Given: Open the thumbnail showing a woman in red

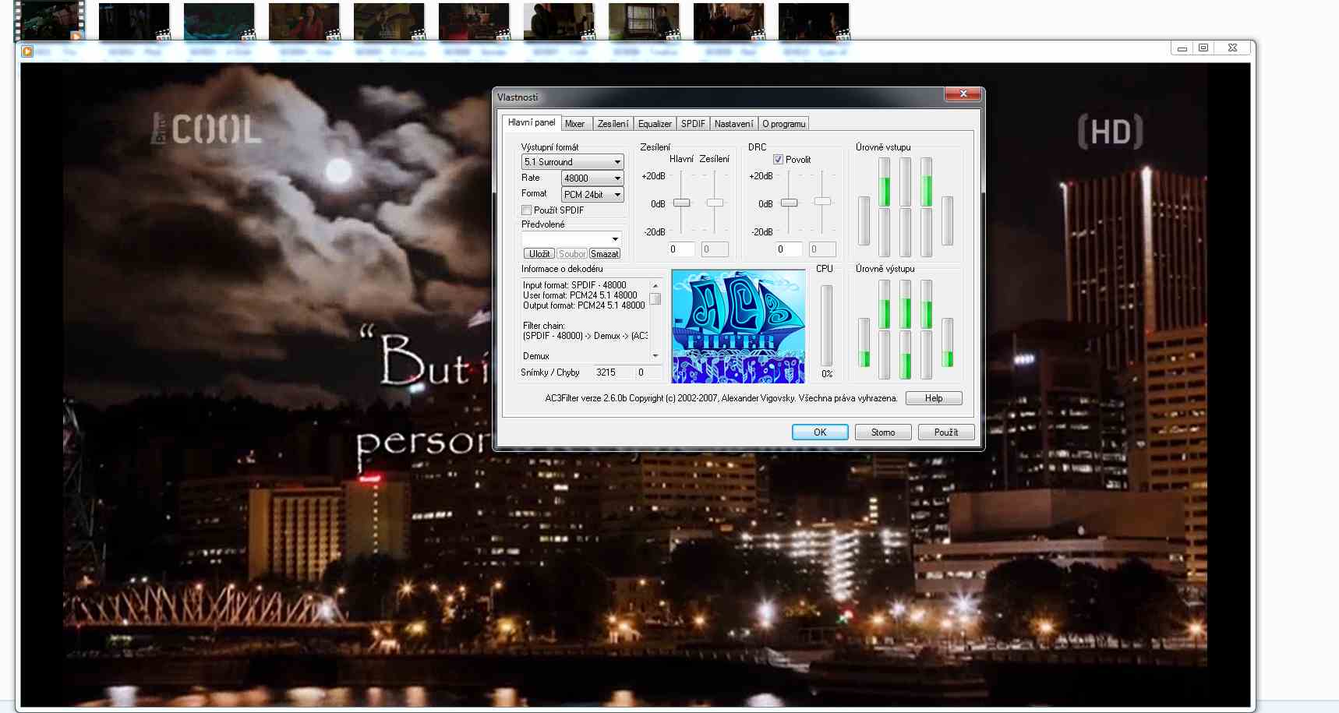Looking at the screenshot, I should [x=304, y=21].
